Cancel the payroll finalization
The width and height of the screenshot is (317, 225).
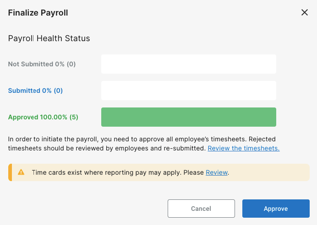click(x=201, y=209)
